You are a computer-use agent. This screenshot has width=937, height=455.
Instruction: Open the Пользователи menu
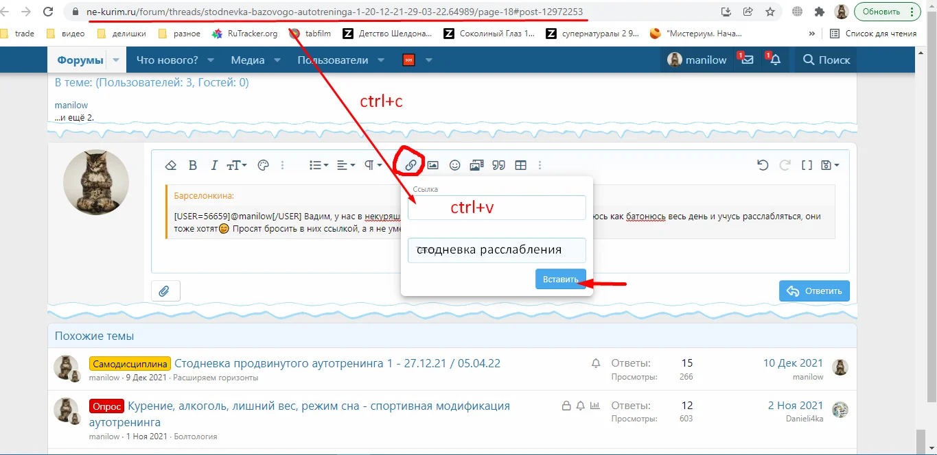333,60
